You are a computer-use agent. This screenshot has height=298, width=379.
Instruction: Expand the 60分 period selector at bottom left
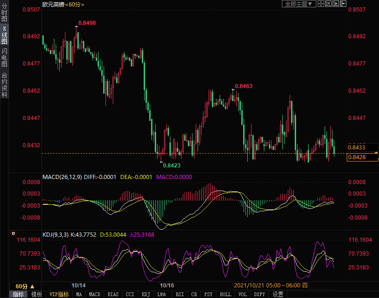(x=25, y=286)
